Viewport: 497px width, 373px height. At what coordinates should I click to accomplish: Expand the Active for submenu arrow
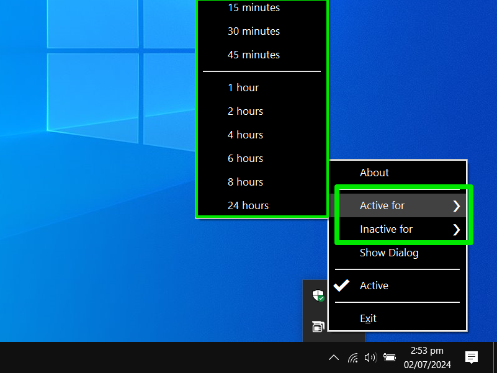[456, 205]
